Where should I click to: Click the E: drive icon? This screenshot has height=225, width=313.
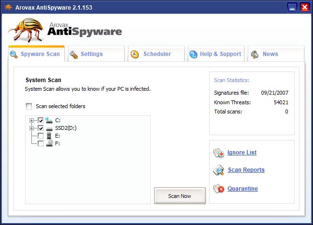[49, 136]
